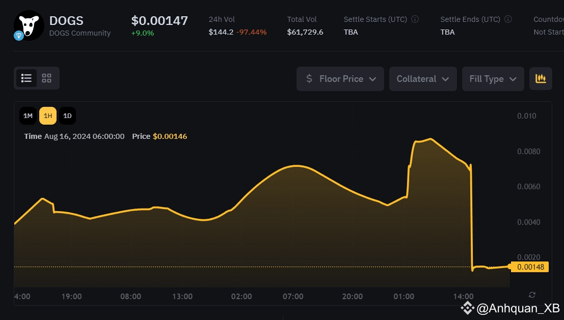Viewport: 564px width, 320px height.
Task: Open the Fill Type dropdown
Action: tap(493, 79)
